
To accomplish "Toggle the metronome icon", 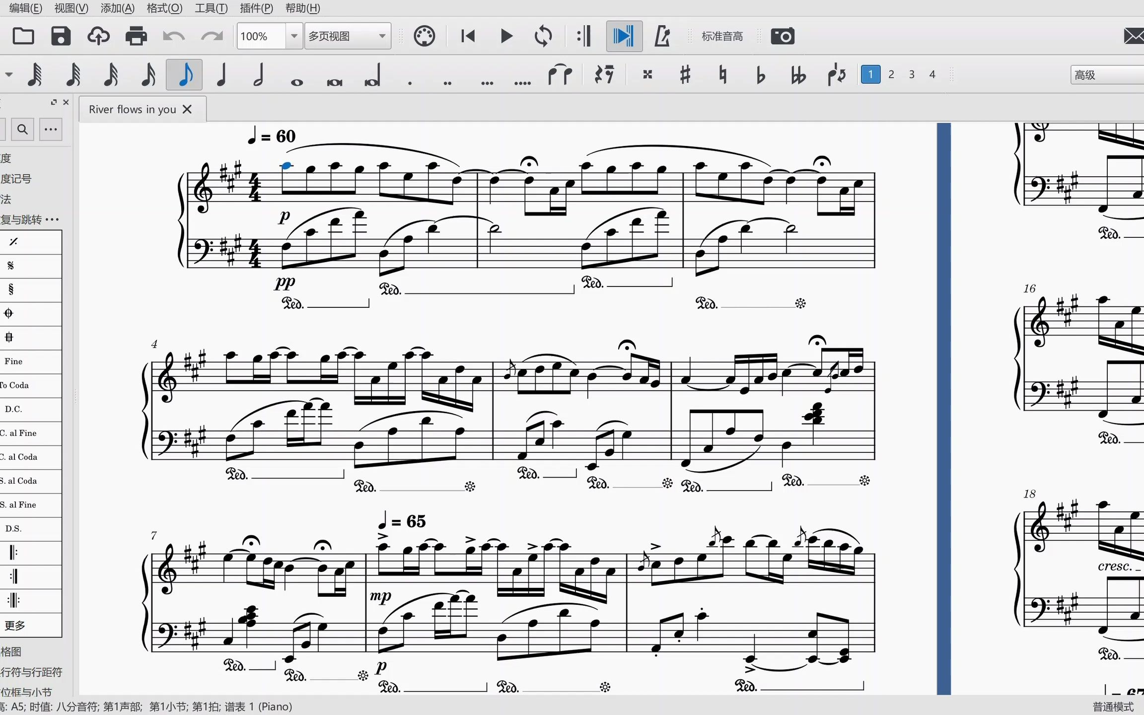I will pos(662,36).
